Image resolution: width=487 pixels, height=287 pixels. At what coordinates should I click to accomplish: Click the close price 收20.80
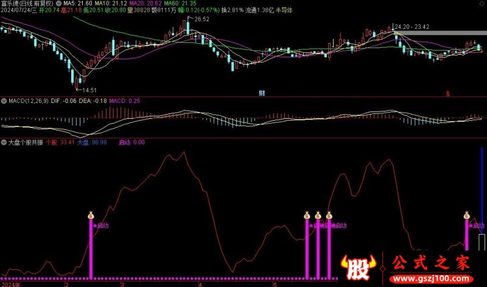(x=116, y=10)
